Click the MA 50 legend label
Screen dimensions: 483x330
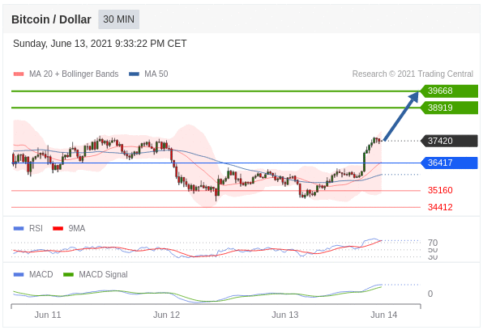point(156,74)
